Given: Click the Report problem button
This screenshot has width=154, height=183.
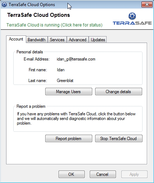Looking at the screenshot, I should point(69,139).
